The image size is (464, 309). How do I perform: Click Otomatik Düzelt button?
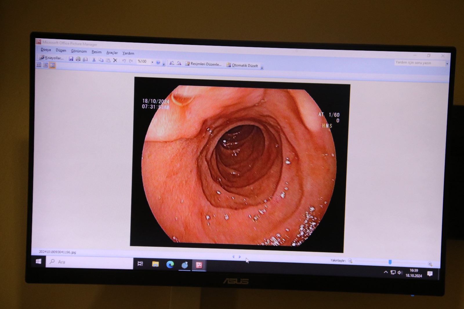[x=242, y=66]
